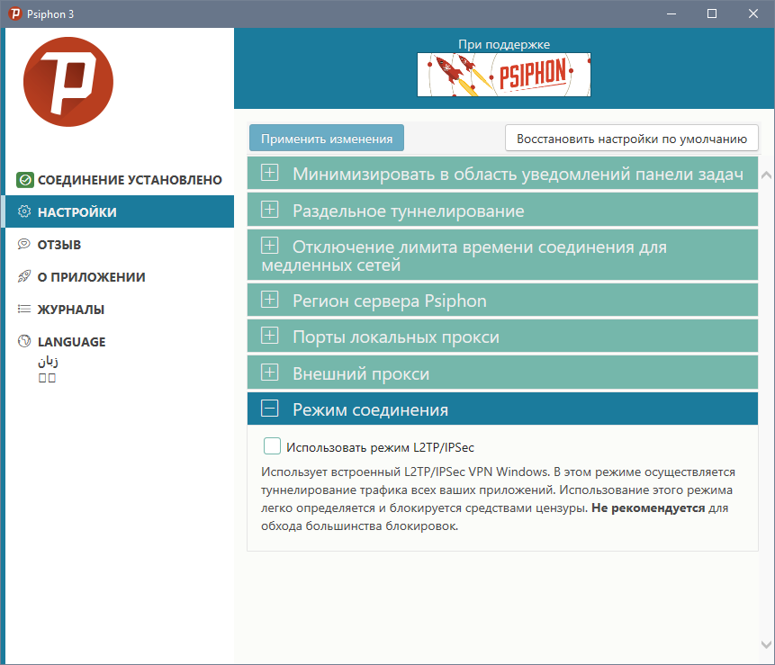Open the ОТЗЫВ feedback page

pyautogui.click(x=119, y=244)
